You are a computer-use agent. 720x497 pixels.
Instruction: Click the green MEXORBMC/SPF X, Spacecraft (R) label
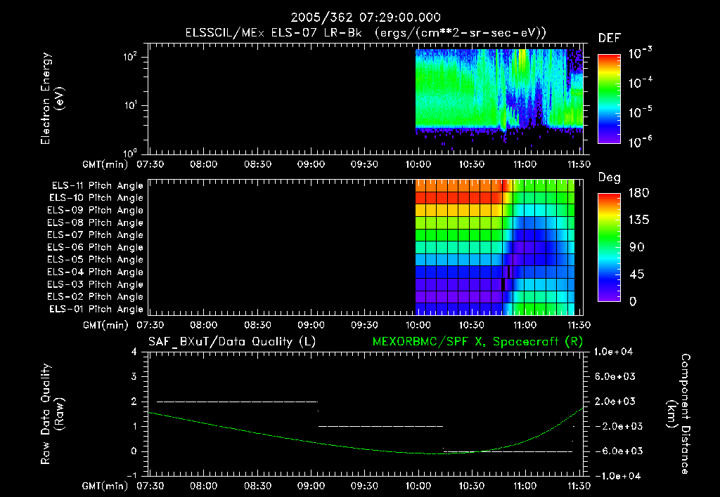tap(477, 342)
